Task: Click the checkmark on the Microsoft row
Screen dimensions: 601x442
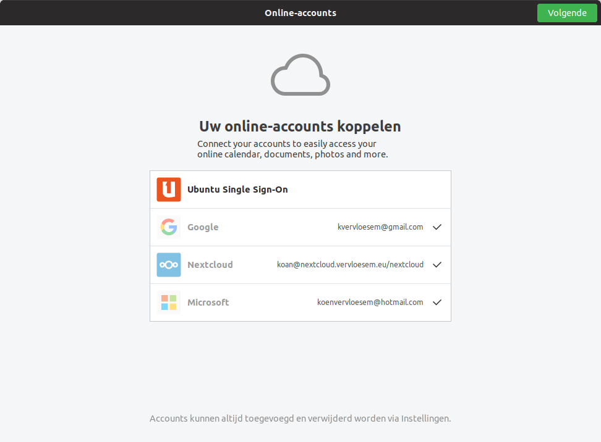Action: 437,302
